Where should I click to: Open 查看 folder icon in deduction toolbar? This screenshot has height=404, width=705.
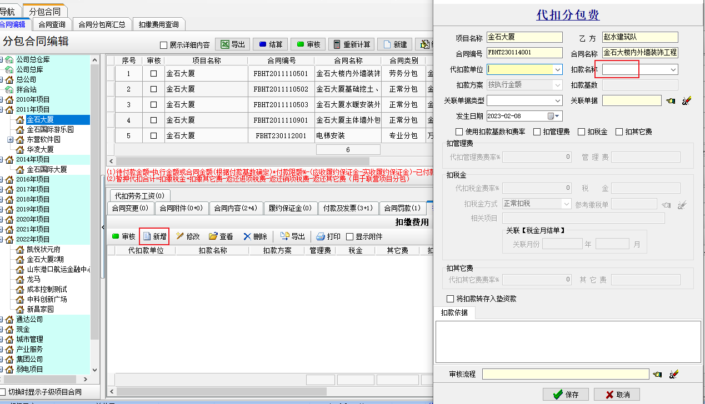213,236
